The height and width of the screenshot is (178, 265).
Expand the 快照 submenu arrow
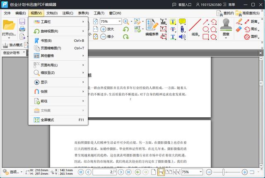[83, 92]
